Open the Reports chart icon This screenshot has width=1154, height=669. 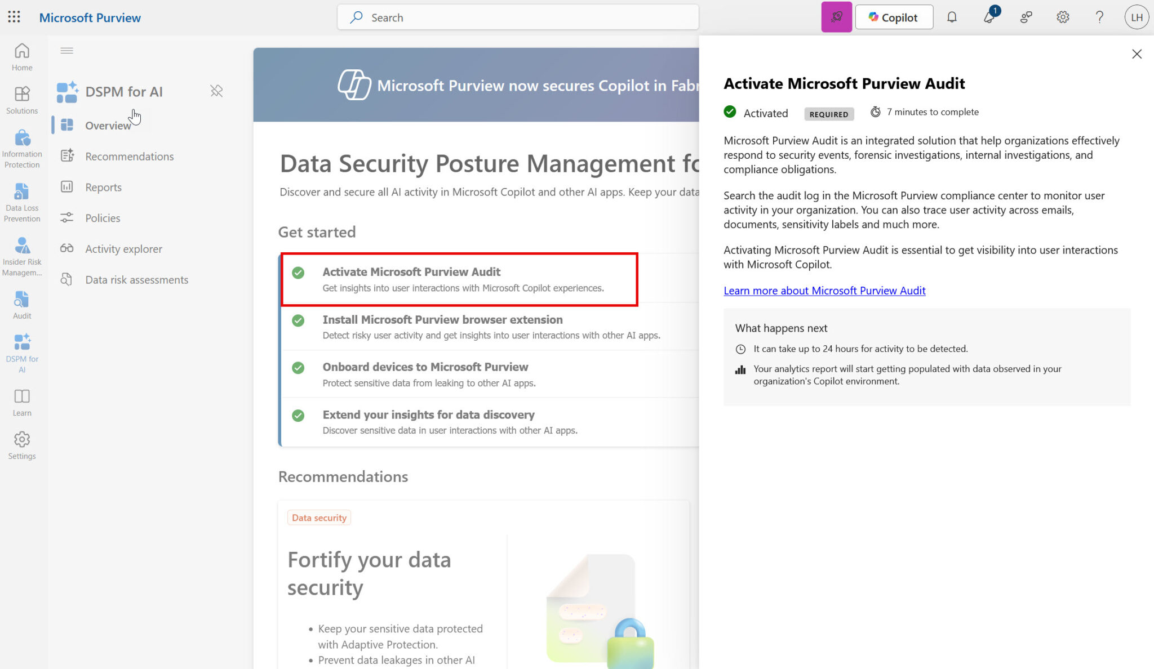66,187
